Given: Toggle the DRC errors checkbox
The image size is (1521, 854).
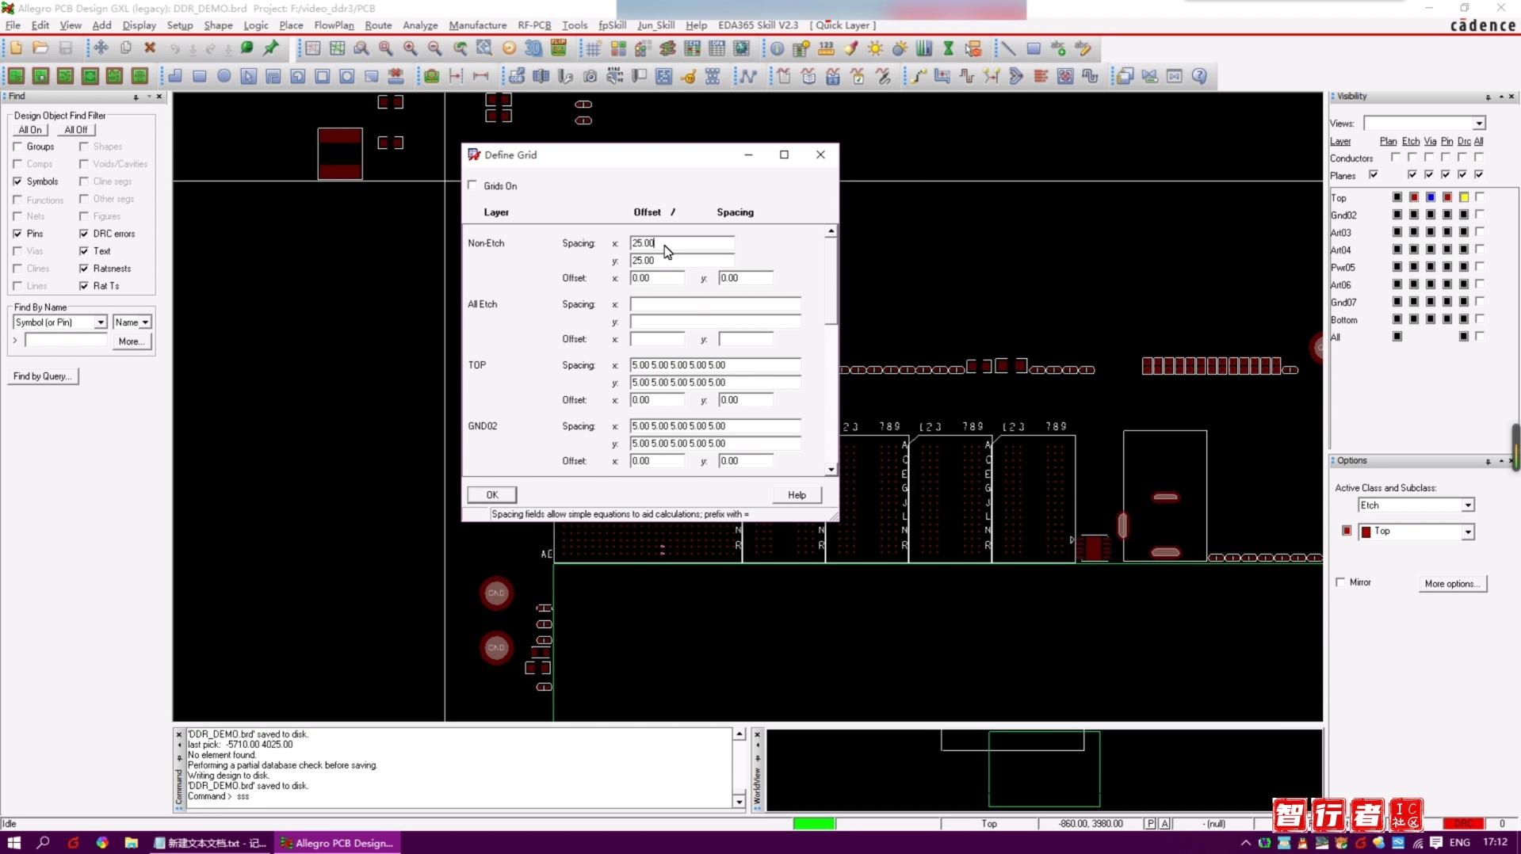Looking at the screenshot, I should 84,234.
